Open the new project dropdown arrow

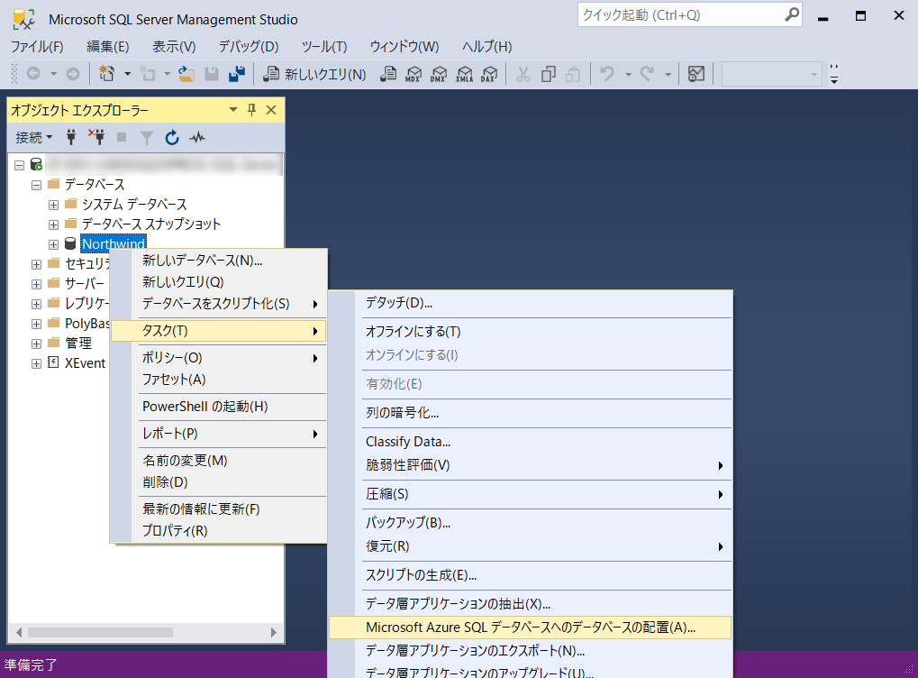127,75
